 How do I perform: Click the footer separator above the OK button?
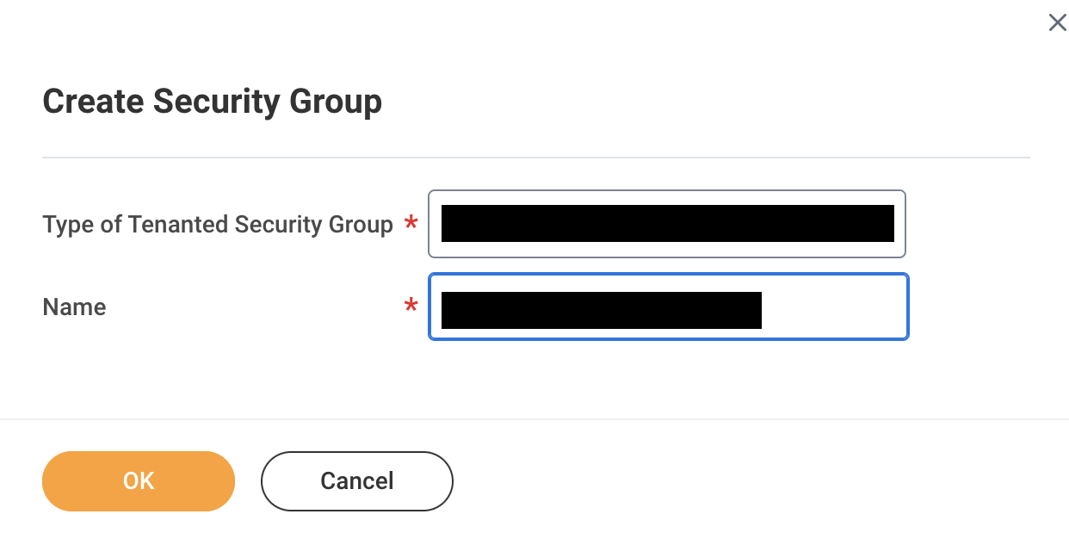click(x=534, y=419)
